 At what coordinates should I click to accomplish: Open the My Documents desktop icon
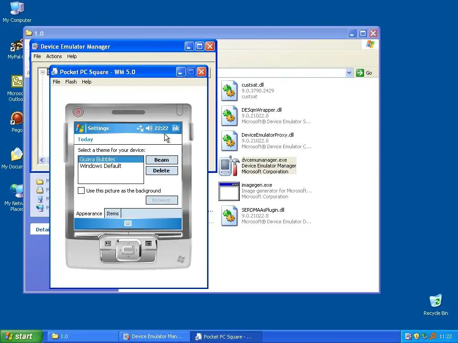pyautogui.click(x=13, y=158)
